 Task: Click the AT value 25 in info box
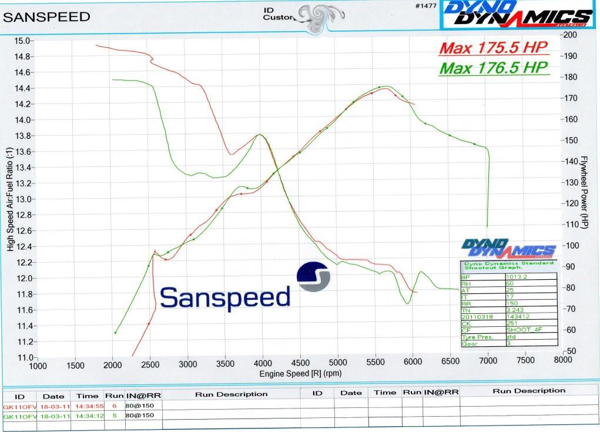click(510, 290)
